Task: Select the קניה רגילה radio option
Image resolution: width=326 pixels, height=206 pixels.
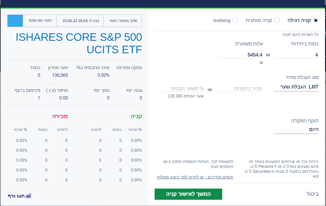Action: [x=316, y=20]
